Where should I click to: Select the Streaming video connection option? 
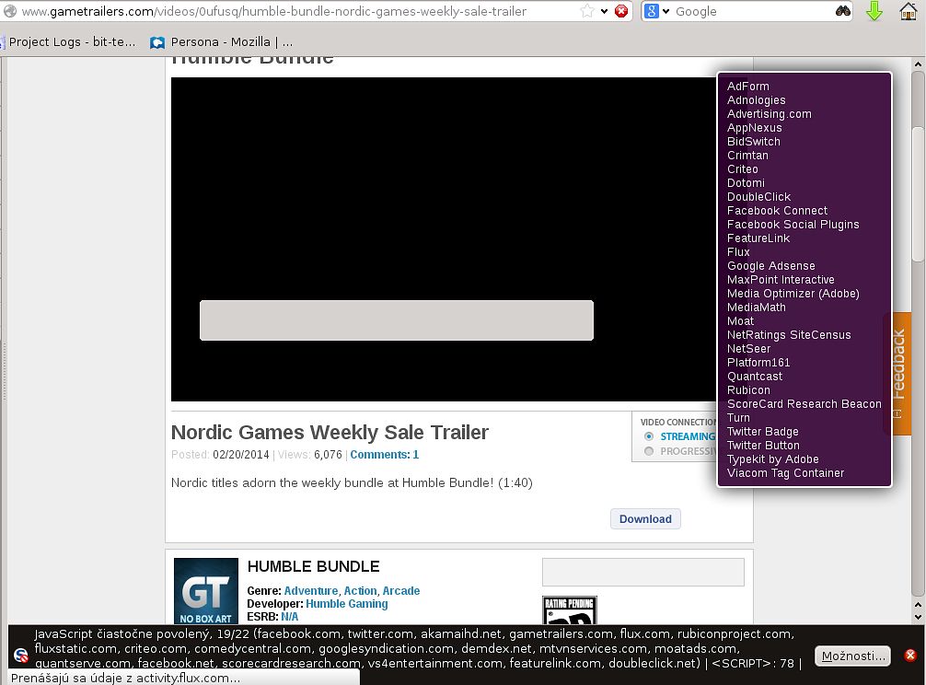(650, 436)
